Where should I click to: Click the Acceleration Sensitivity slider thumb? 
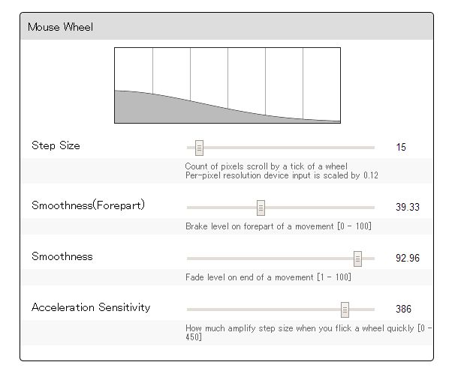tap(345, 310)
